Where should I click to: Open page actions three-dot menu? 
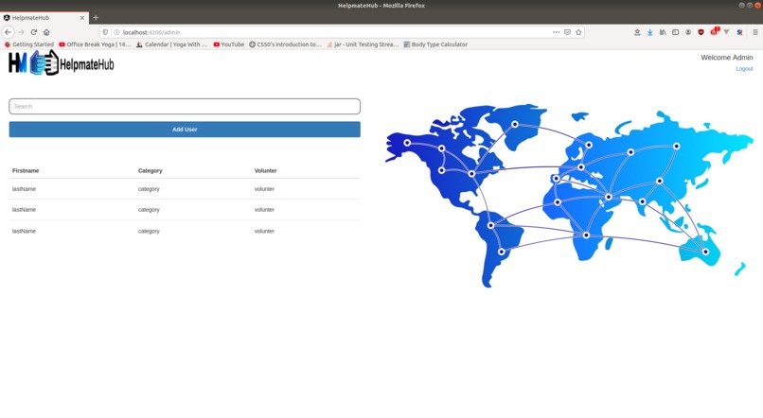(x=556, y=32)
